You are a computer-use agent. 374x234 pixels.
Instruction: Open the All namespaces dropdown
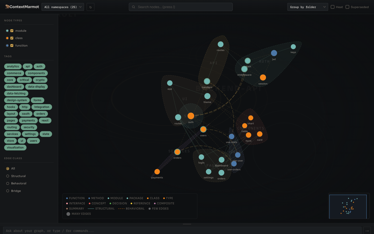pos(63,7)
